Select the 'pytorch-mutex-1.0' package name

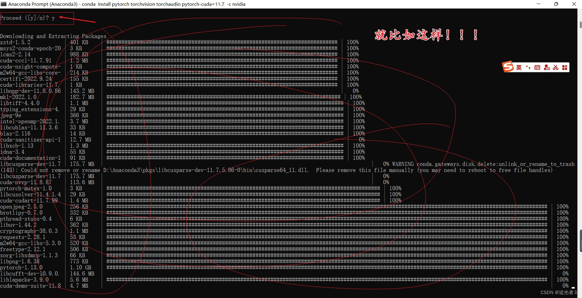[x=26, y=188]
